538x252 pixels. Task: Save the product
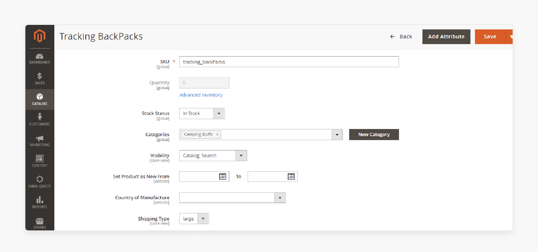(x=490, y=37)
